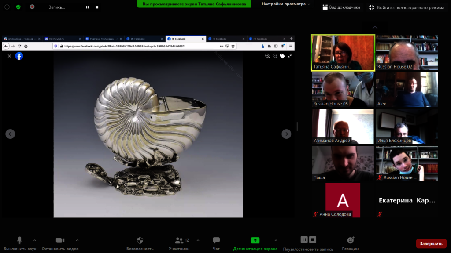Open the 'Настройки просмотра' dropdown

(286, 4)
